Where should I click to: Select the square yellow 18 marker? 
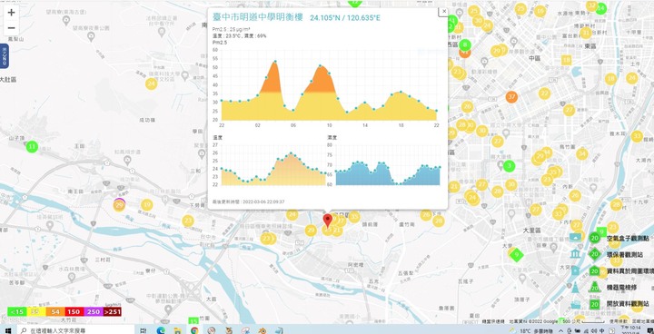click(x=566, y=60)
